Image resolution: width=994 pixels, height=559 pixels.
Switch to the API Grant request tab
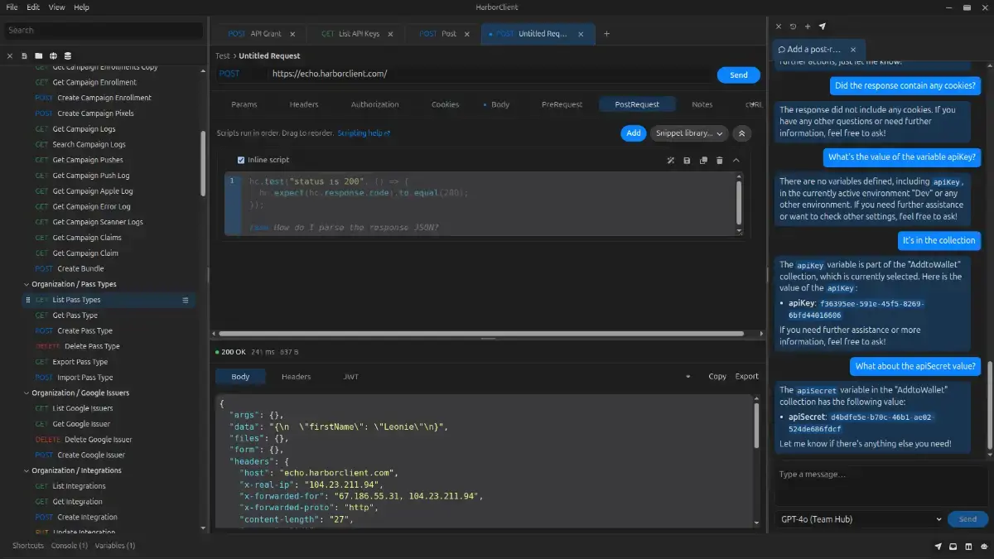[255, 34]
